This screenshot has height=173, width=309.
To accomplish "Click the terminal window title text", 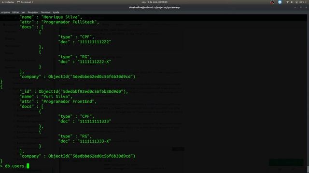I will tap(154, 8).
